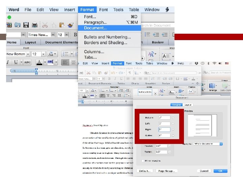Open the underline style dropdown arrow
This screenshot has width=243, height=182.
[x=21, y=62]
